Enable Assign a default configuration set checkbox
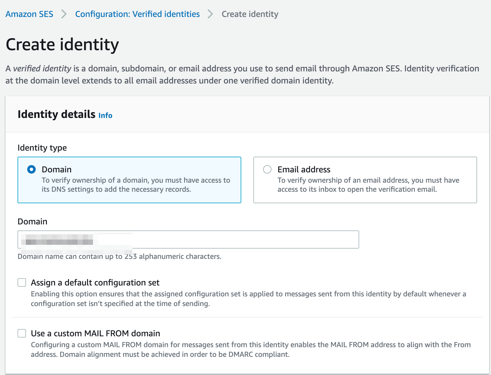The image size is (491, 375). pos(22,282)
